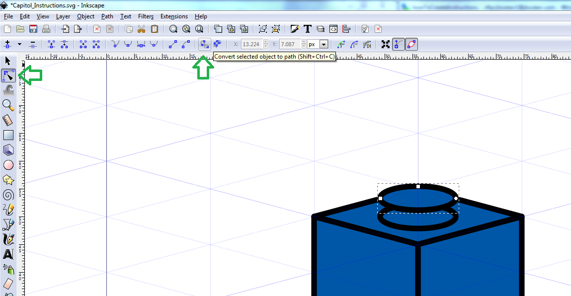
Task: Click the X coordinate input field
Action: (x=251, y=44)
